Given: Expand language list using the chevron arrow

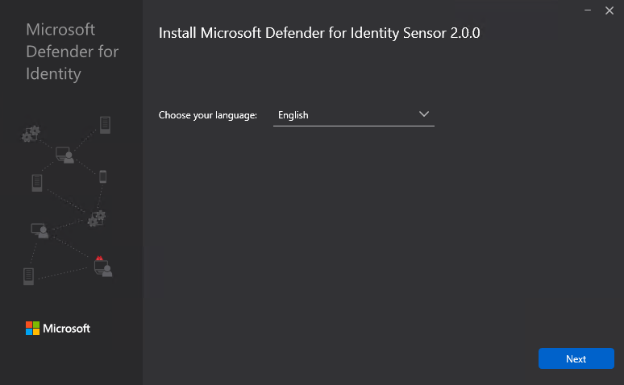Looking at the screenshot, I should (x=425, y=114).
